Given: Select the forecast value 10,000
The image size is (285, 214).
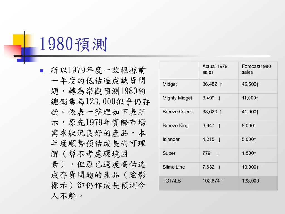Looking at the screenshot, I should (249, 167).
